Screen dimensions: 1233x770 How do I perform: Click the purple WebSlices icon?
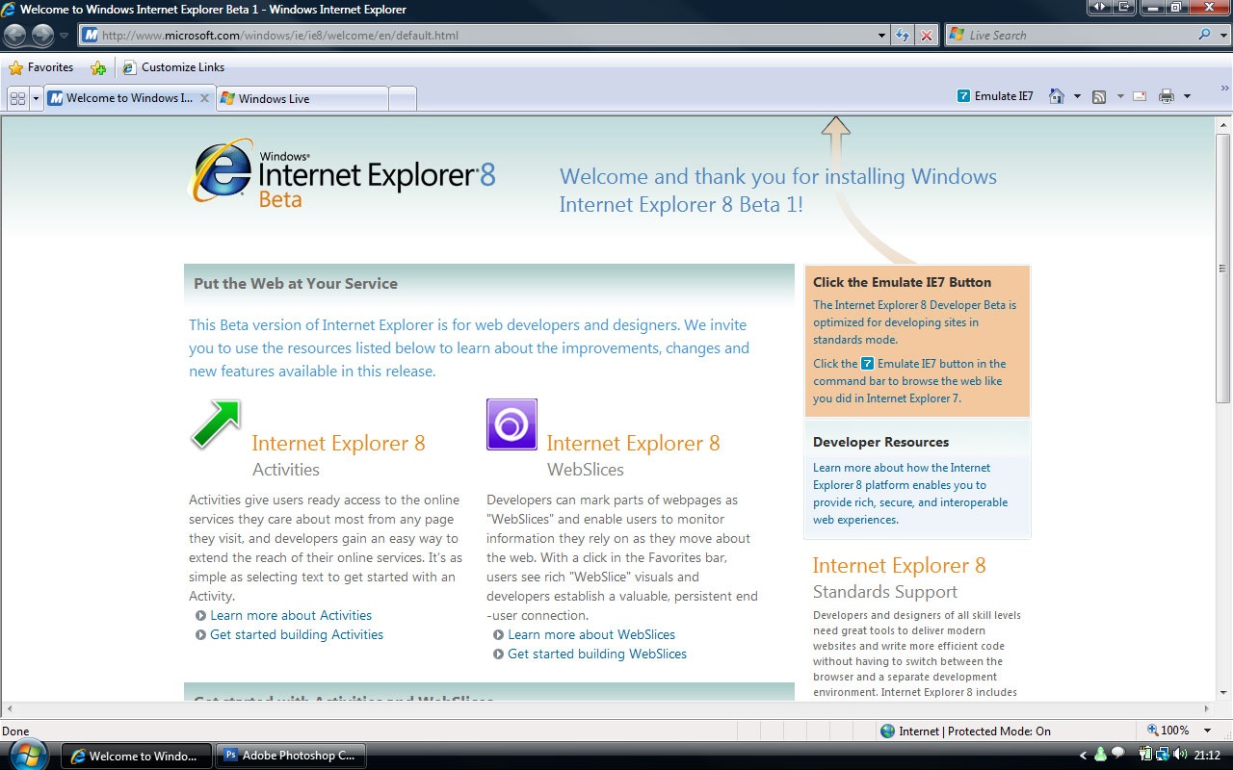[512, 424]
